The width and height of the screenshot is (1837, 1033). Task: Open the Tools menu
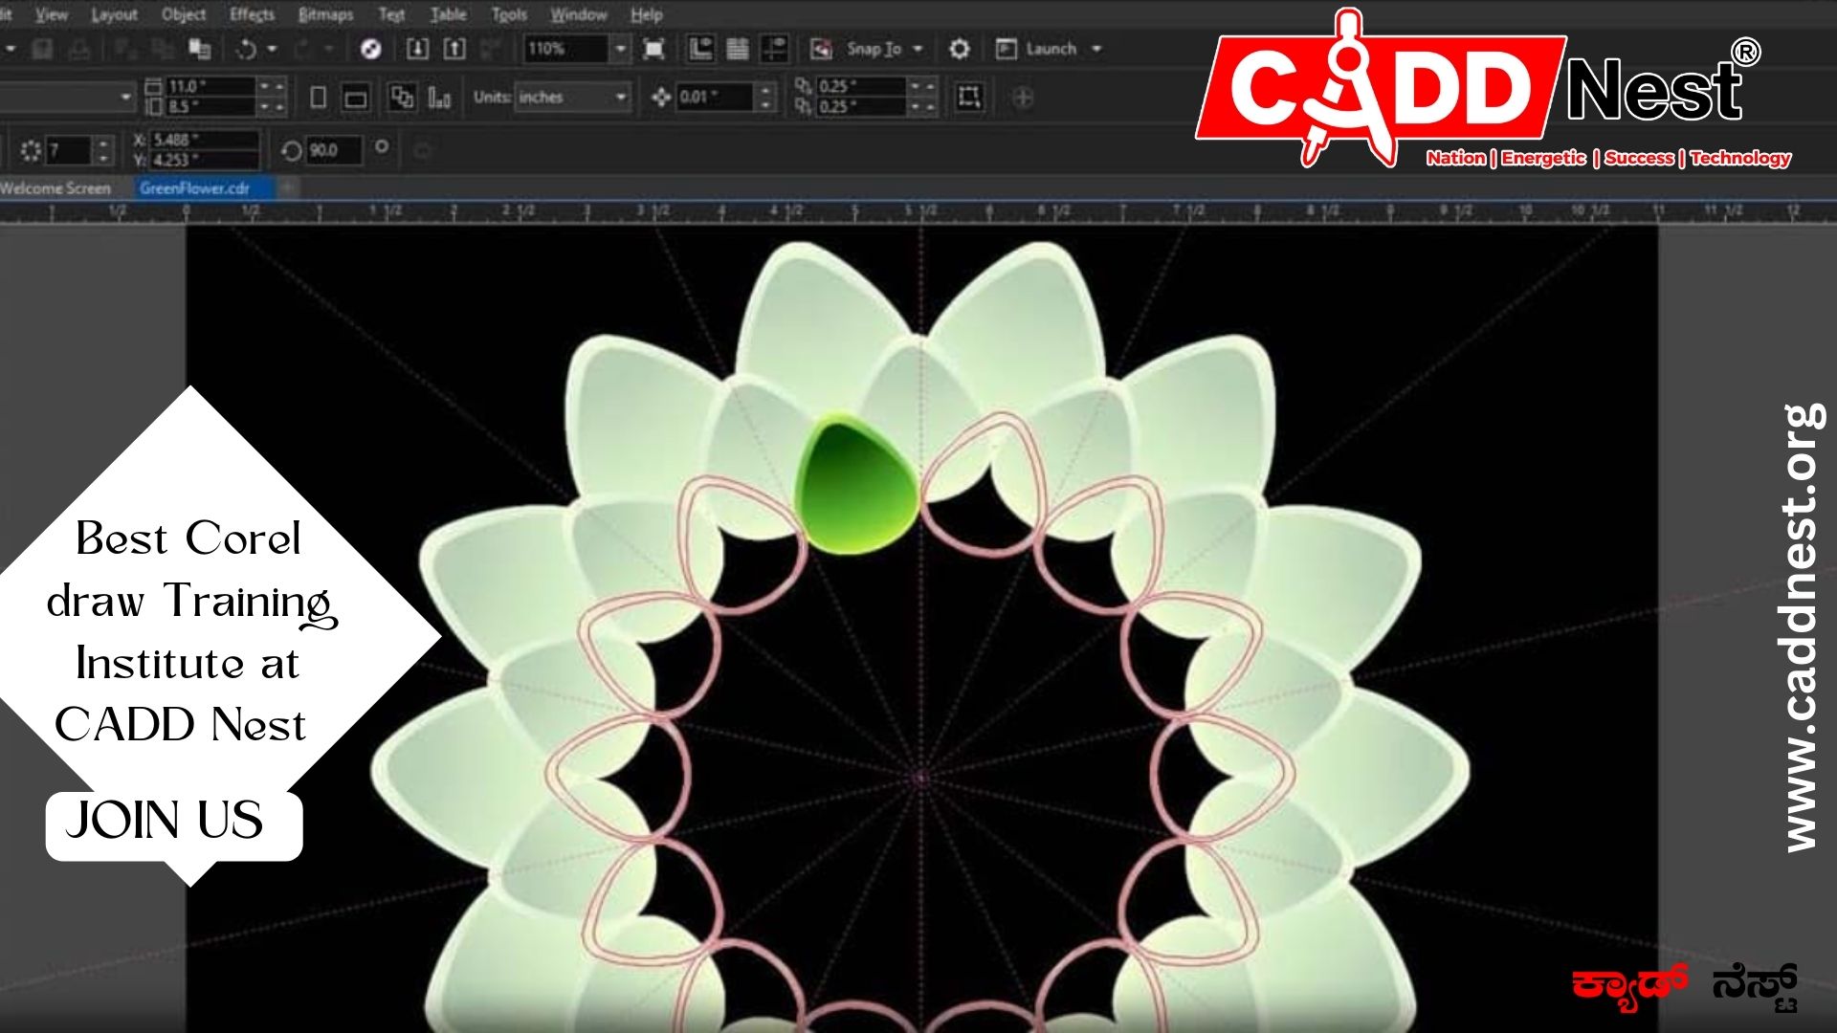[509, 14]
